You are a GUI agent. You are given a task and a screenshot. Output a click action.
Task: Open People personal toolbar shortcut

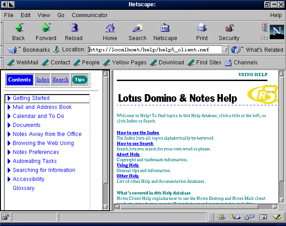coord(87,63)
